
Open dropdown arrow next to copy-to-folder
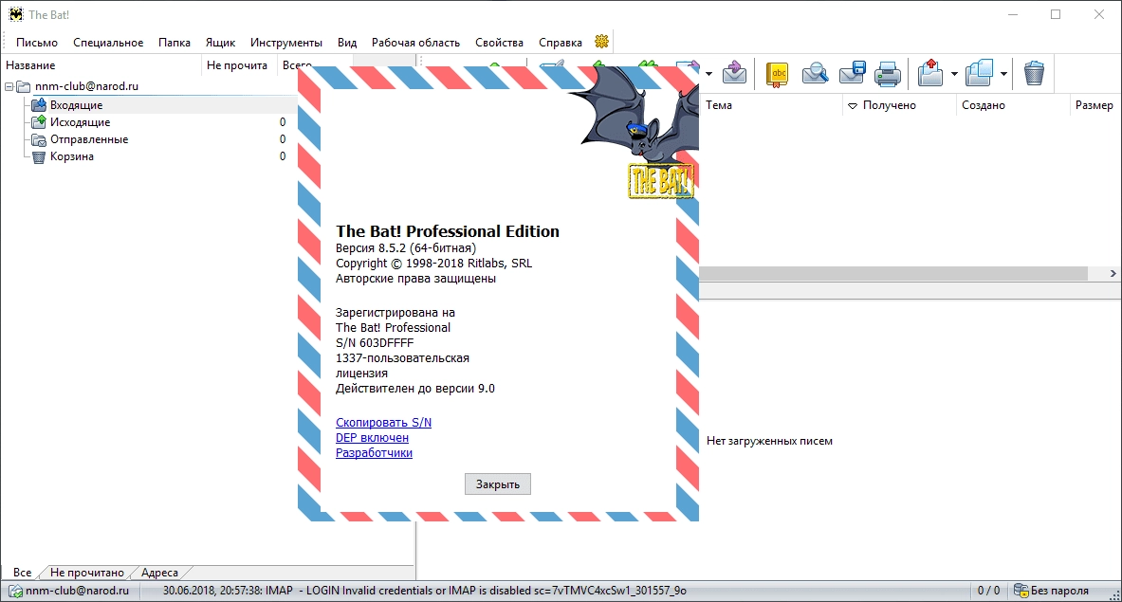pyautogui.click(x=1003, y=74)
